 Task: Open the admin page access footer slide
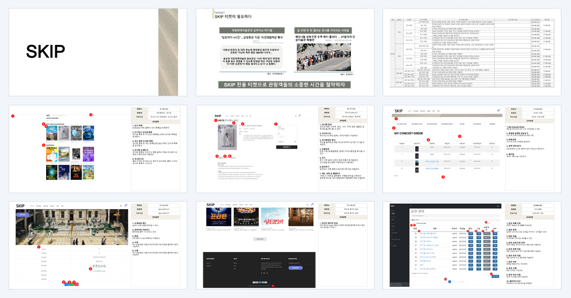pyautogui.click(x=285, y=246)
